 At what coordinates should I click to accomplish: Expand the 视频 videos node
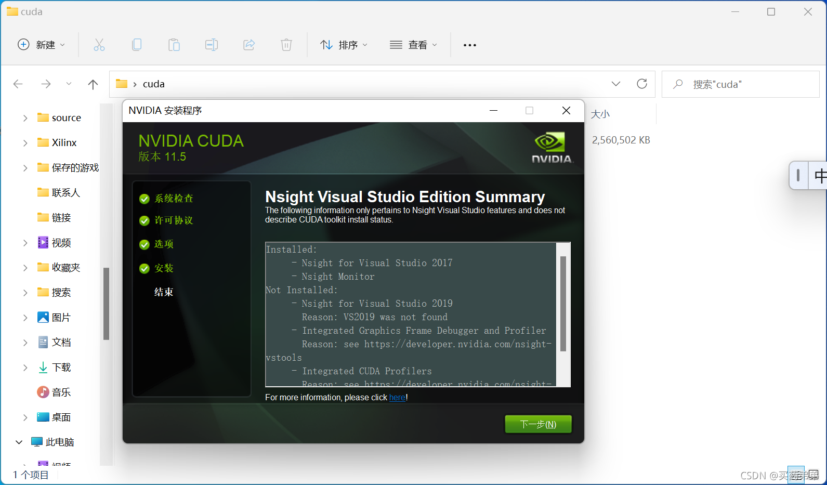point(25,243)
